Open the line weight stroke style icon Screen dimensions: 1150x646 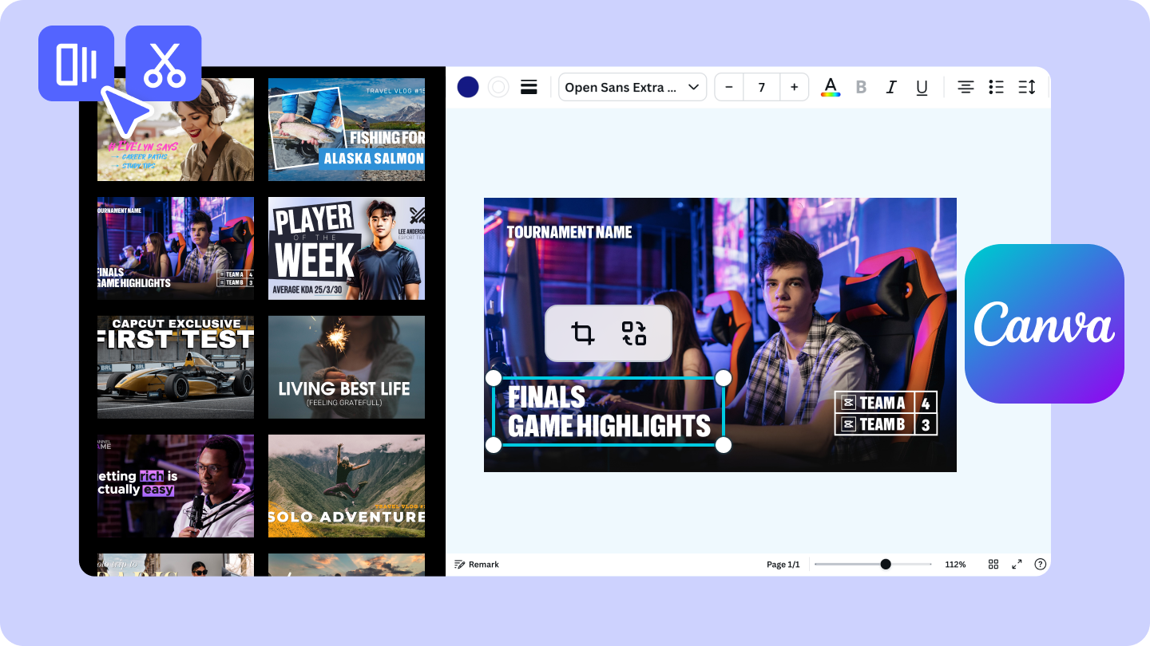[529, 87]
